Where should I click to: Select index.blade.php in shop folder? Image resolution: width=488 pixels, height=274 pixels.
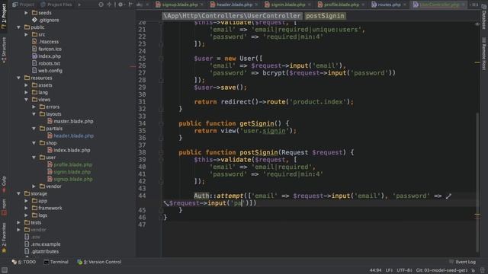69,150
